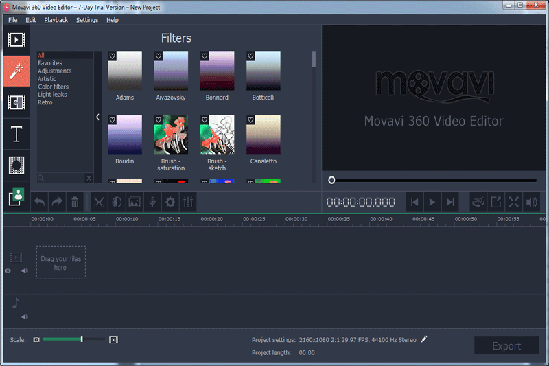The width and height of the screenshot is (549, 366).
Task: Click the zoom out timeline icon
Action: click(36, 340)
